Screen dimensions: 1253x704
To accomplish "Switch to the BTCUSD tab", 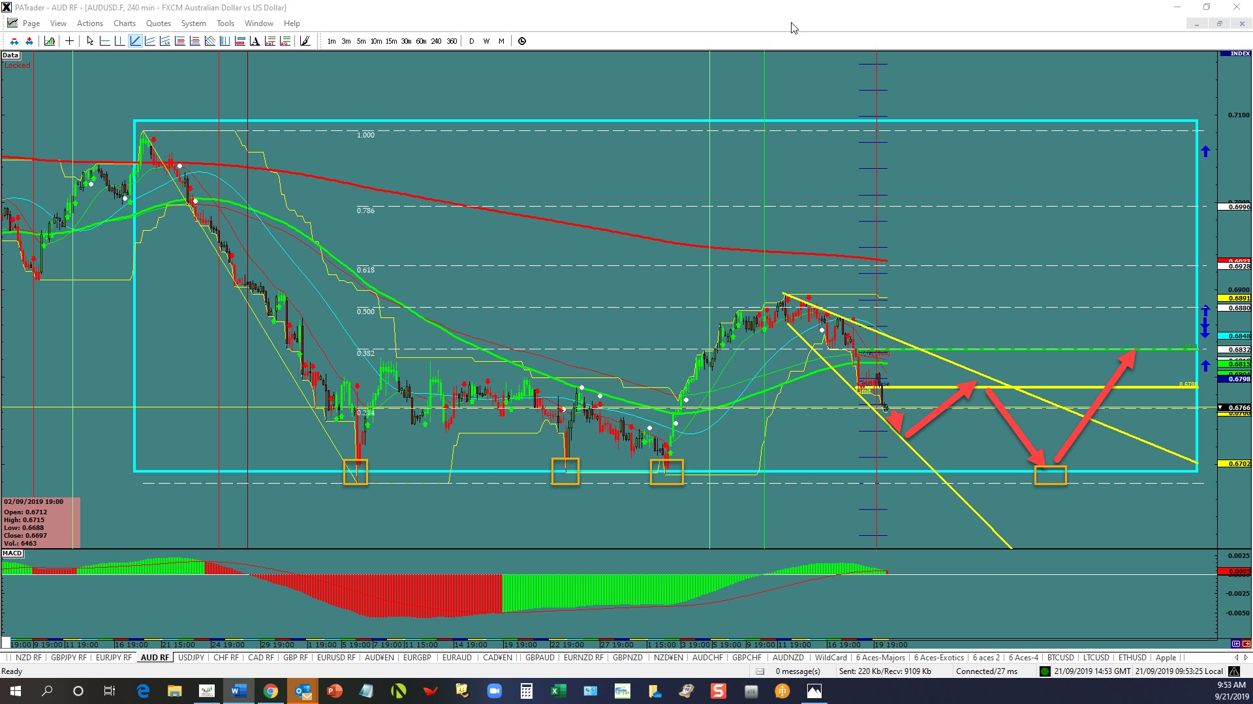I will [1060, 658].
